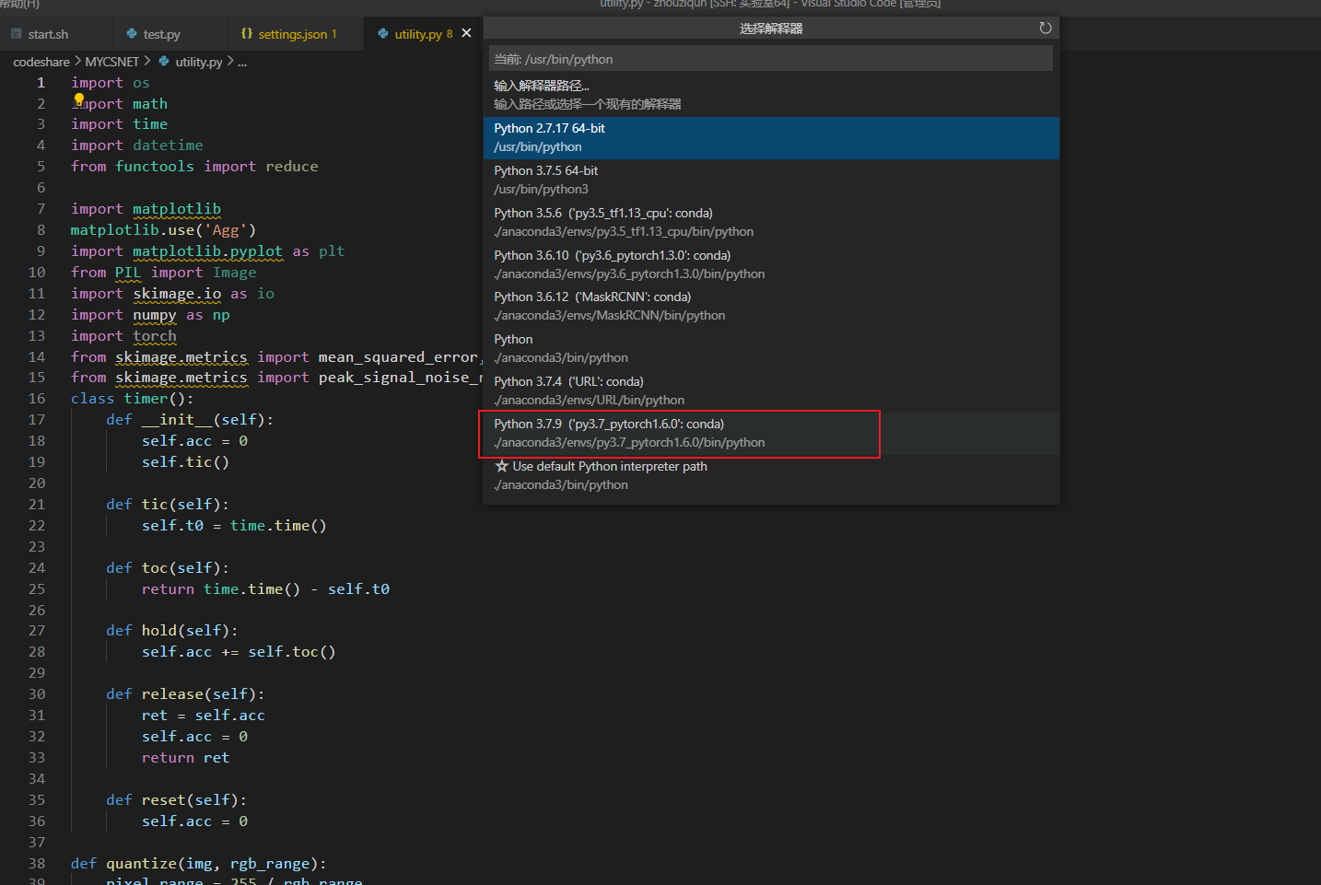This screenshot has width=1321, height=885.
Task: Click 'matplotlib.use('Agg')' on line 8
Action: pos(163,230)
